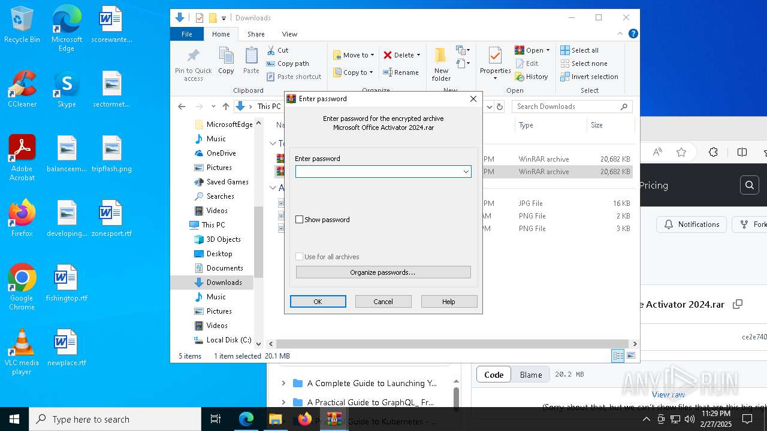
Task: Switch to the details view icon in the status bar
Action: (x=618, y=356)
